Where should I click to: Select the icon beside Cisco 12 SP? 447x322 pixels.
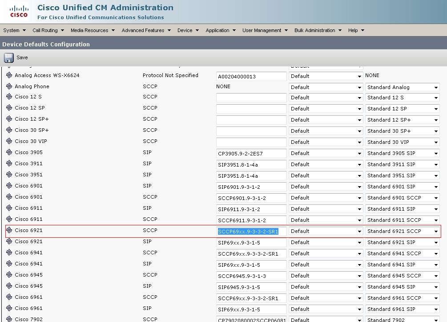(9, 108)
